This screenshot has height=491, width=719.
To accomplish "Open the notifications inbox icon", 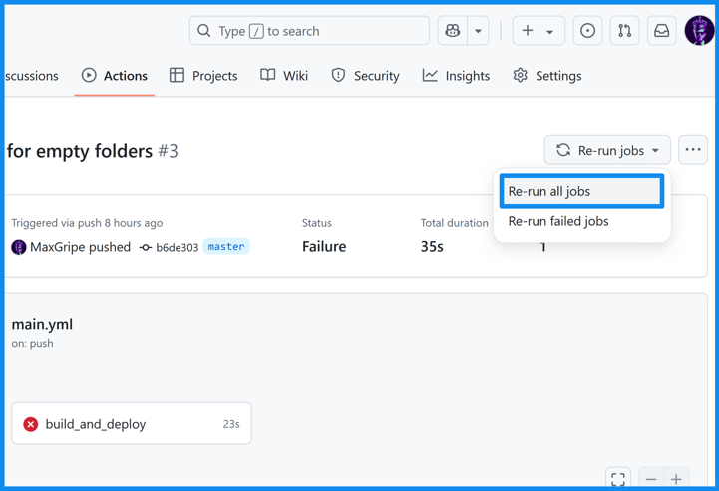I will 661,31.
